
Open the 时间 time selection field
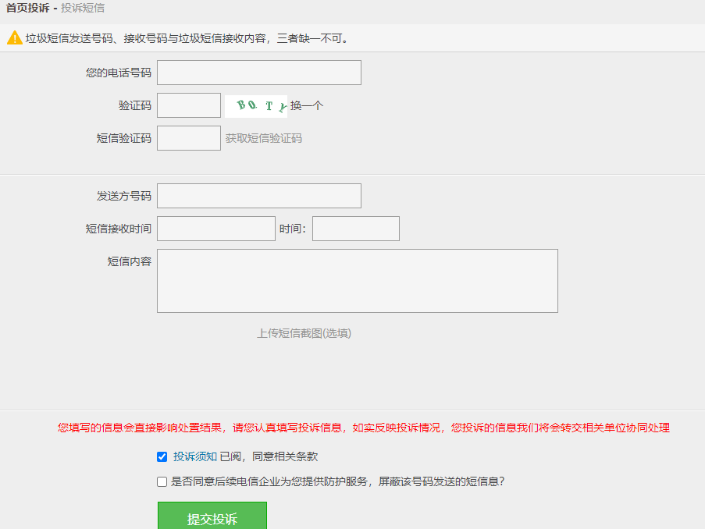pos(355,228)
